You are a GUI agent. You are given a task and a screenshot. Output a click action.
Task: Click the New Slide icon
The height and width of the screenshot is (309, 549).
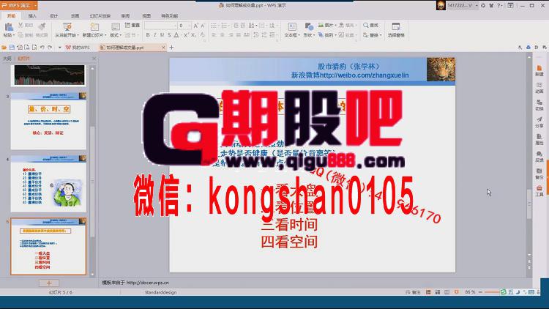94,26
